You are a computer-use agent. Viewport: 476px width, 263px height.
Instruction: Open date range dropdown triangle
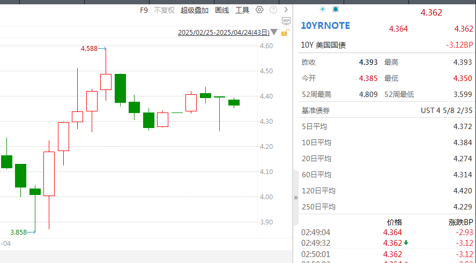coord(274,33)
